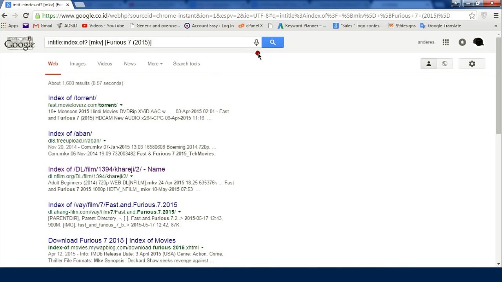Activate voice search microphone
This screenshot has width=502, height=282.
click(x=256, y=42)
